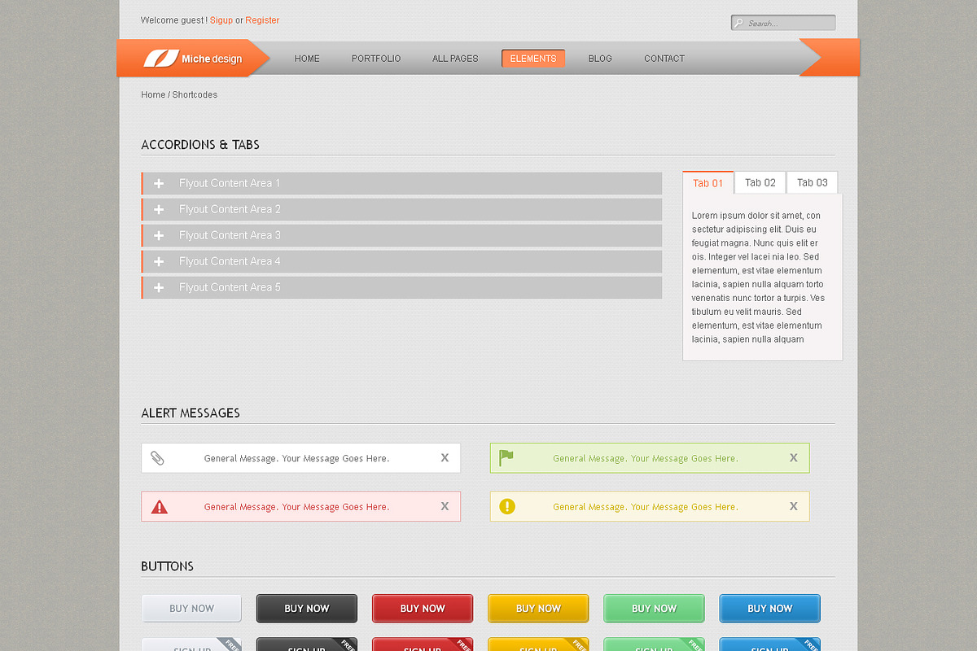The height and width of the screenshot is (651, 977).
Task: Close the yellow notice alert
Action: [793, 506]
